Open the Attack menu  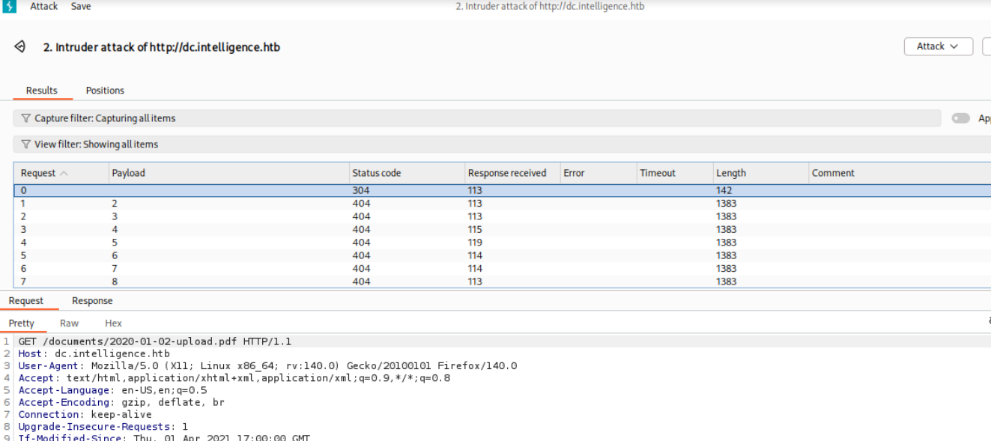[x=43, y=6]
